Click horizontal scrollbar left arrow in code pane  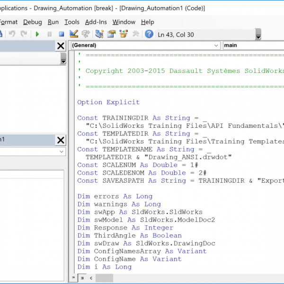pyautogui.click(x=91, y=278)
